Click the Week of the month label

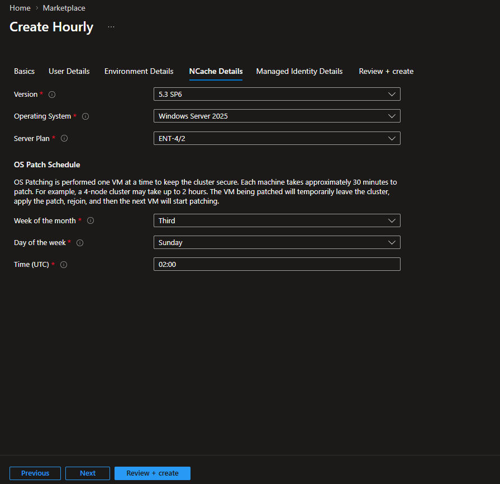[x=45, y=221]
